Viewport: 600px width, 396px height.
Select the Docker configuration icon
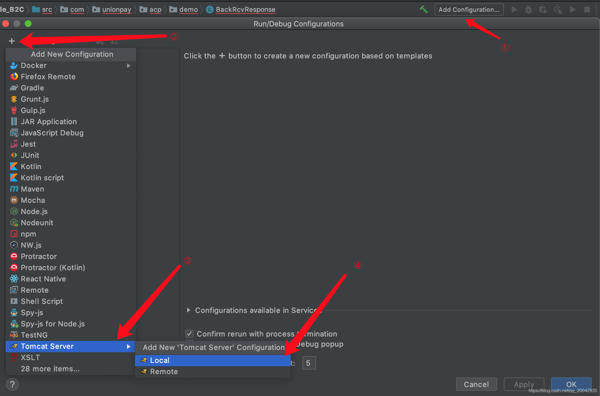tap(13, 65)
